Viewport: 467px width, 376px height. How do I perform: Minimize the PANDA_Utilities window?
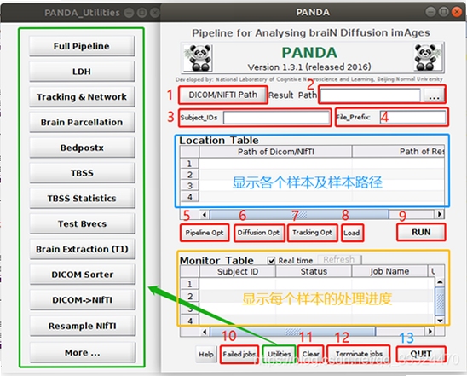[x=129, y=13]
